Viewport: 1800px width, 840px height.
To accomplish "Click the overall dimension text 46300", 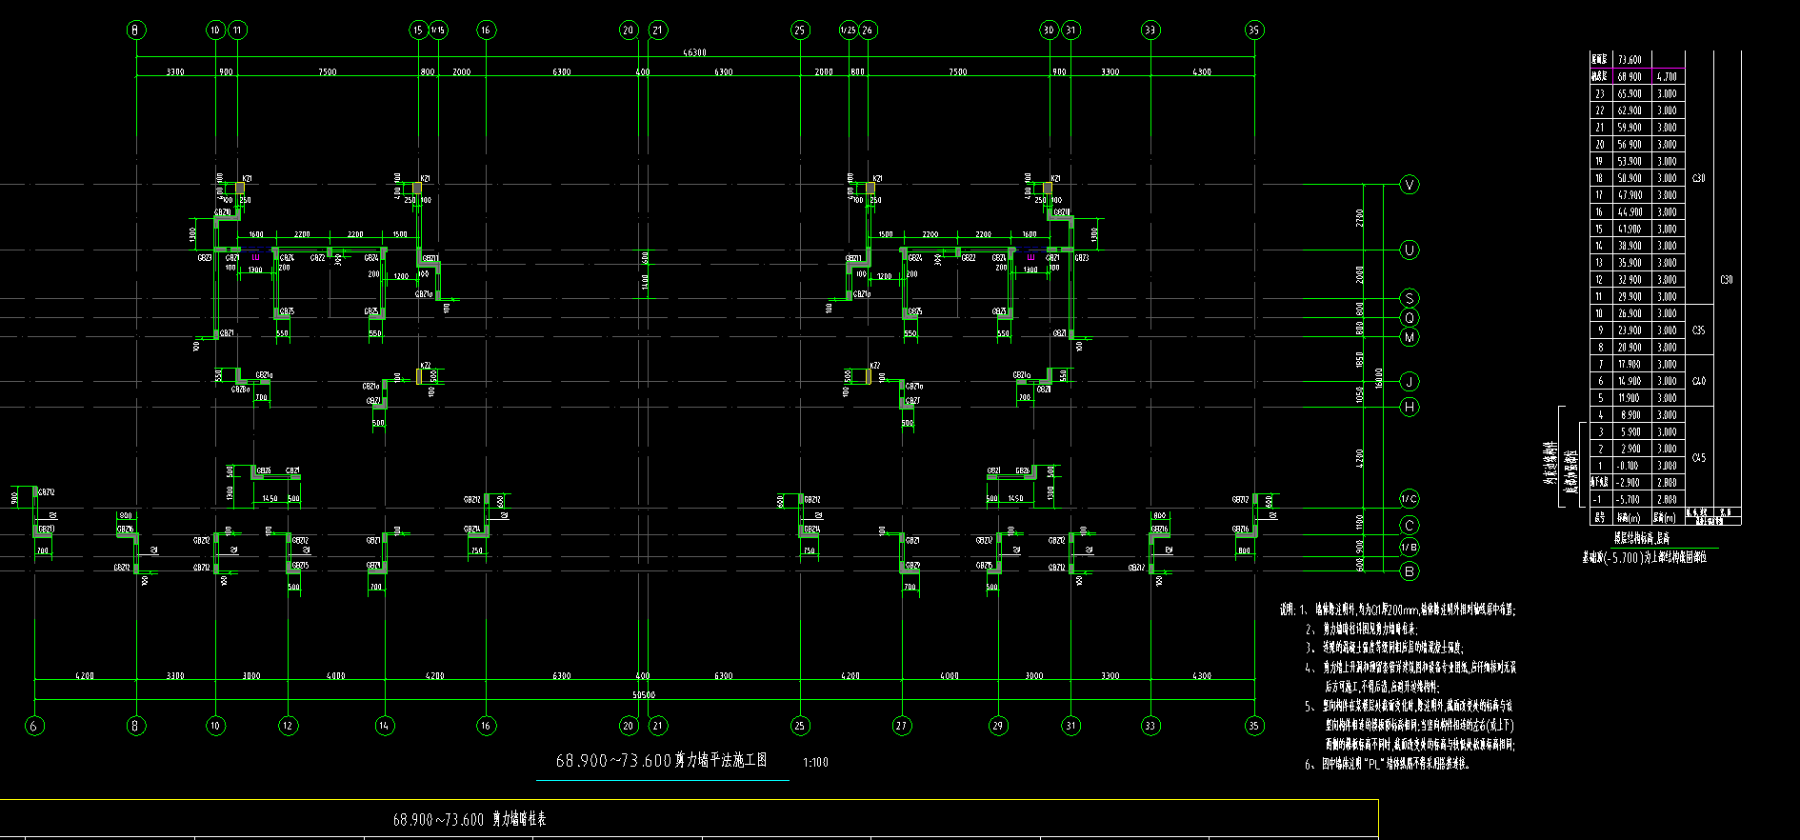I will (694, 52).
